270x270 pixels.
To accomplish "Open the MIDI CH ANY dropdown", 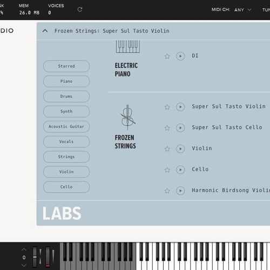I will tap(243, 10).
